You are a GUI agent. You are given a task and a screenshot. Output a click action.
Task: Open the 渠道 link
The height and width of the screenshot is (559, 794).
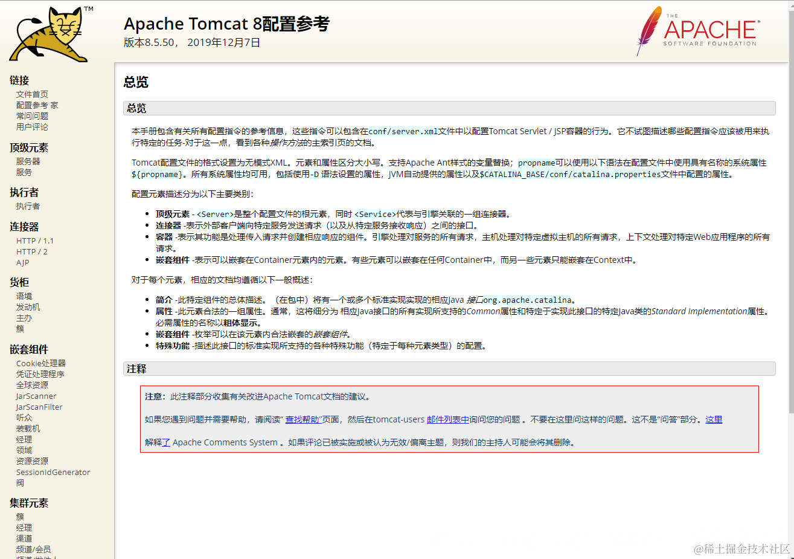coord(24,538)
